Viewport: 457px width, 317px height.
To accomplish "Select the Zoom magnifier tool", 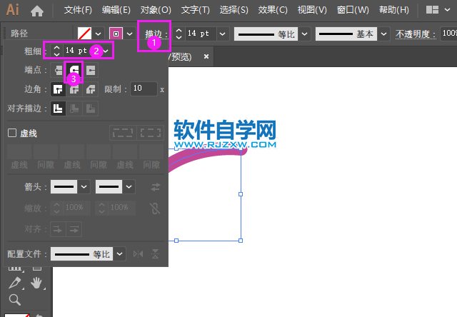I will point(14,299).
